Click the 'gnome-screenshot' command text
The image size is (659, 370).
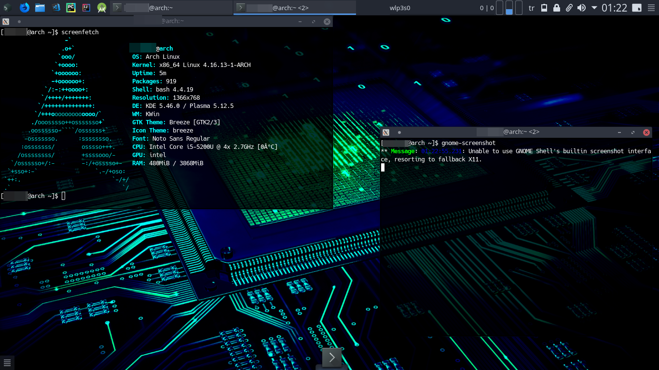[x=468, y=143]
